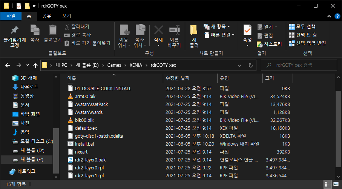The width and height of the screenshot is (342, 189).
Task: Click 속성 (Properties) checkmark icon
Action: [247, 30]
